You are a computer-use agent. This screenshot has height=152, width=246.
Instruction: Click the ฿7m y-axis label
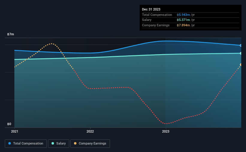pos(10,34)
